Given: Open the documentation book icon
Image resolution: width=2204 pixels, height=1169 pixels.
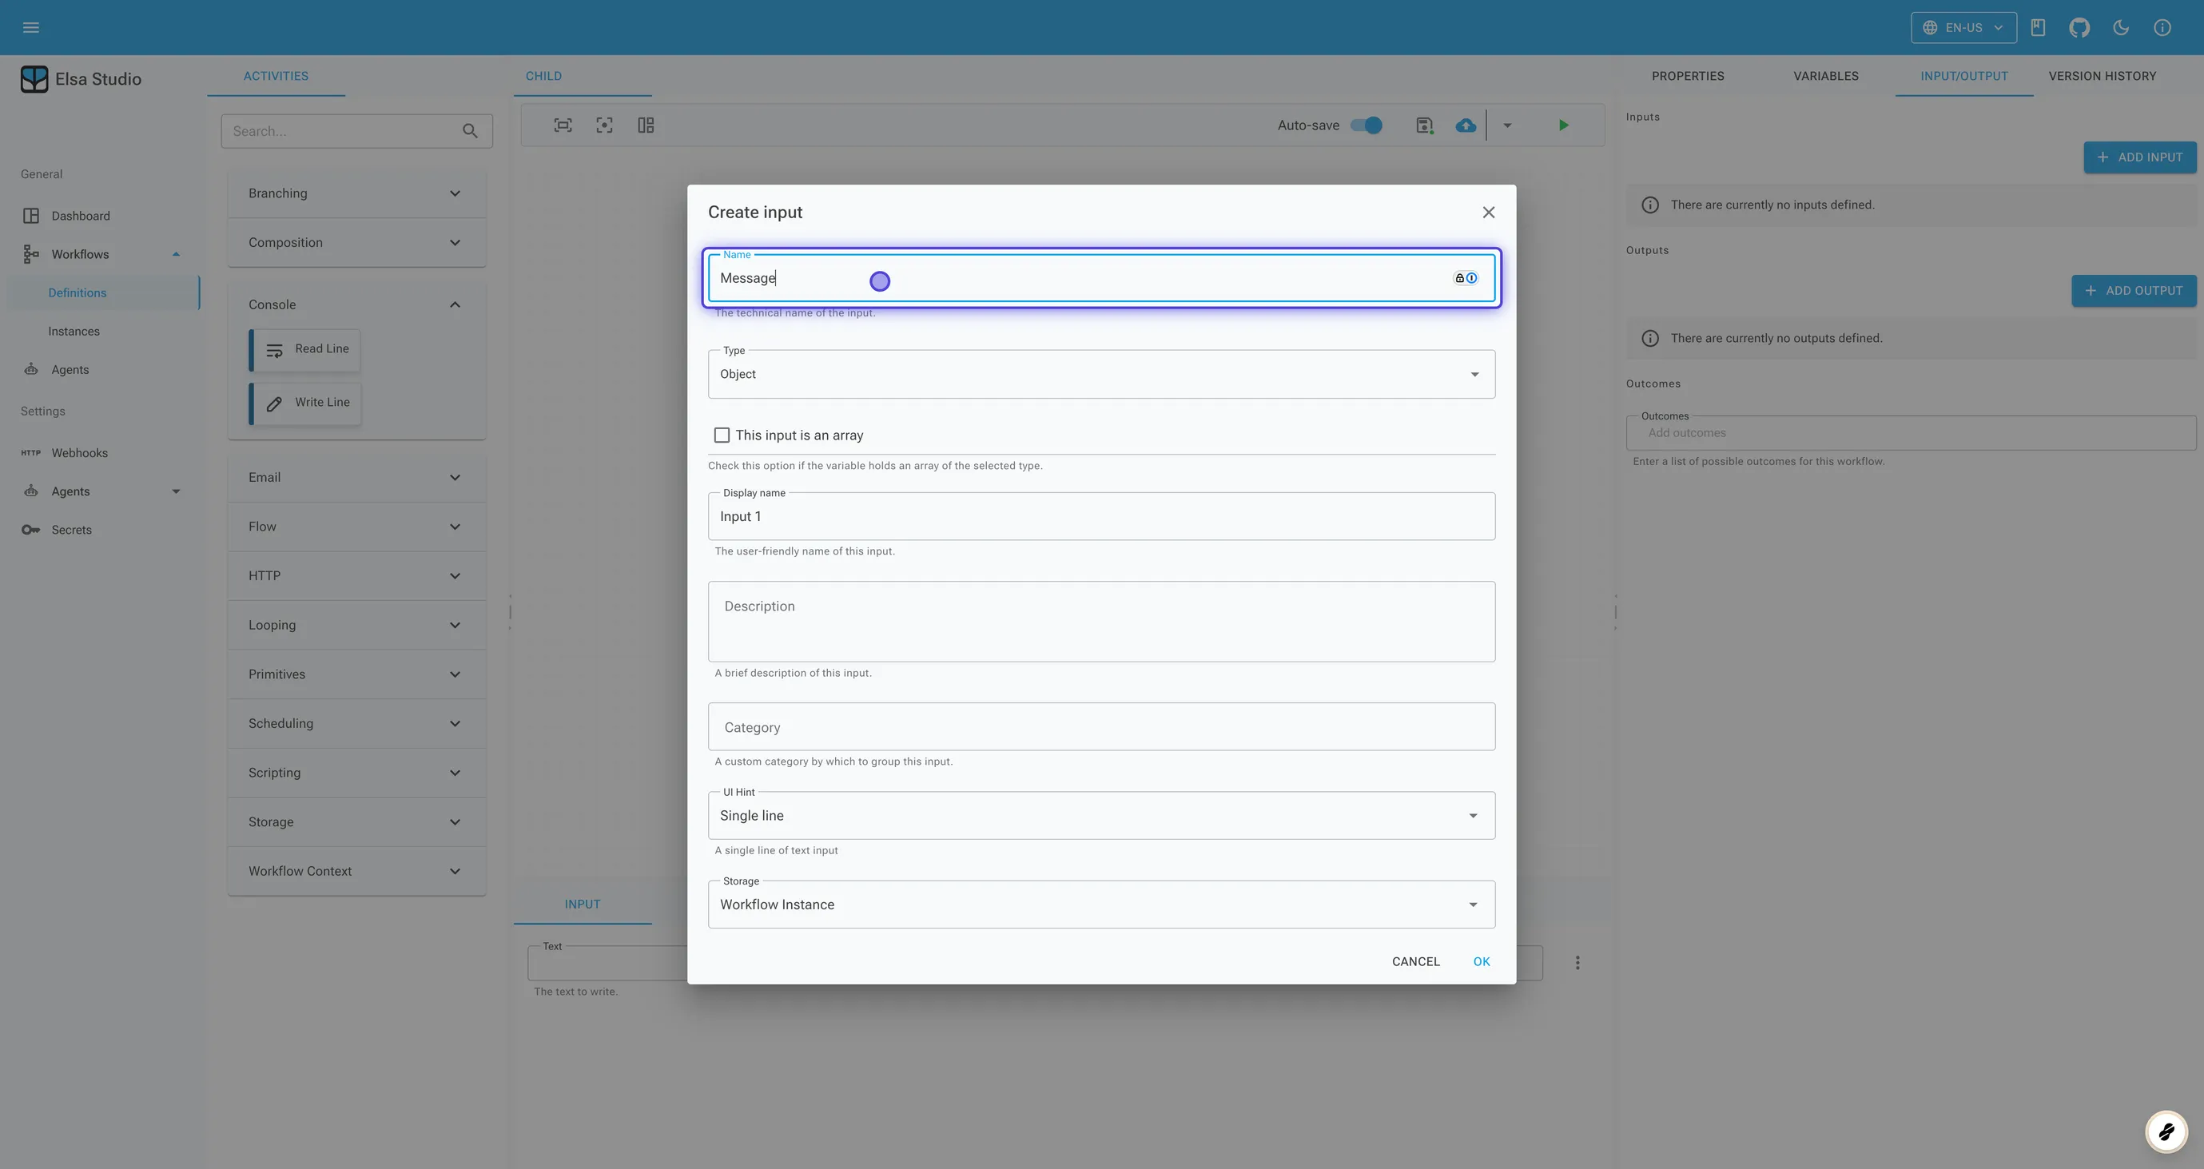Looking at the screenshot, I should click(x=2038, y=27).
